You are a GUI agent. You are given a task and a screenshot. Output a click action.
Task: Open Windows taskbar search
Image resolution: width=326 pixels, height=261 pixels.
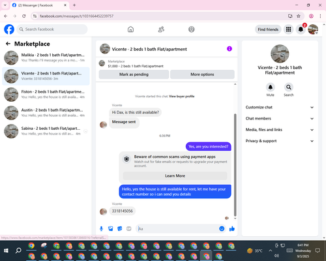18,251
